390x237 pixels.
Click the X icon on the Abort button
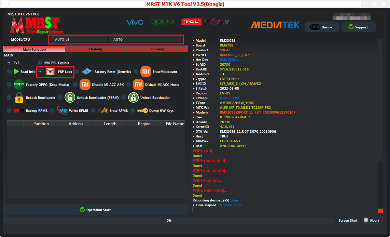pyautogui.click(x=366, y=220)
